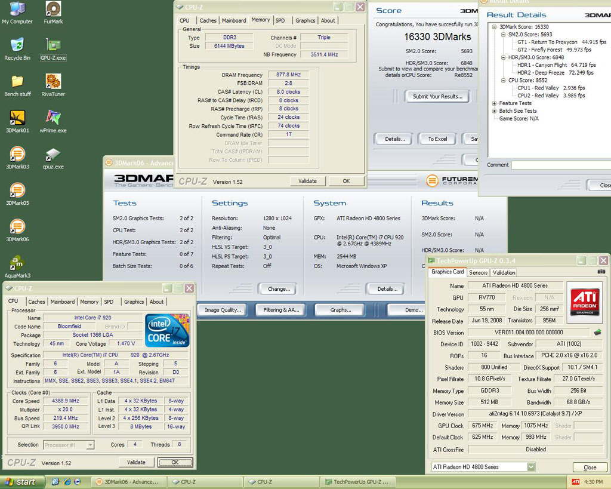Open Processor #1 selection dropdown
The image size is (611, 489).
[x=91, y=445]
